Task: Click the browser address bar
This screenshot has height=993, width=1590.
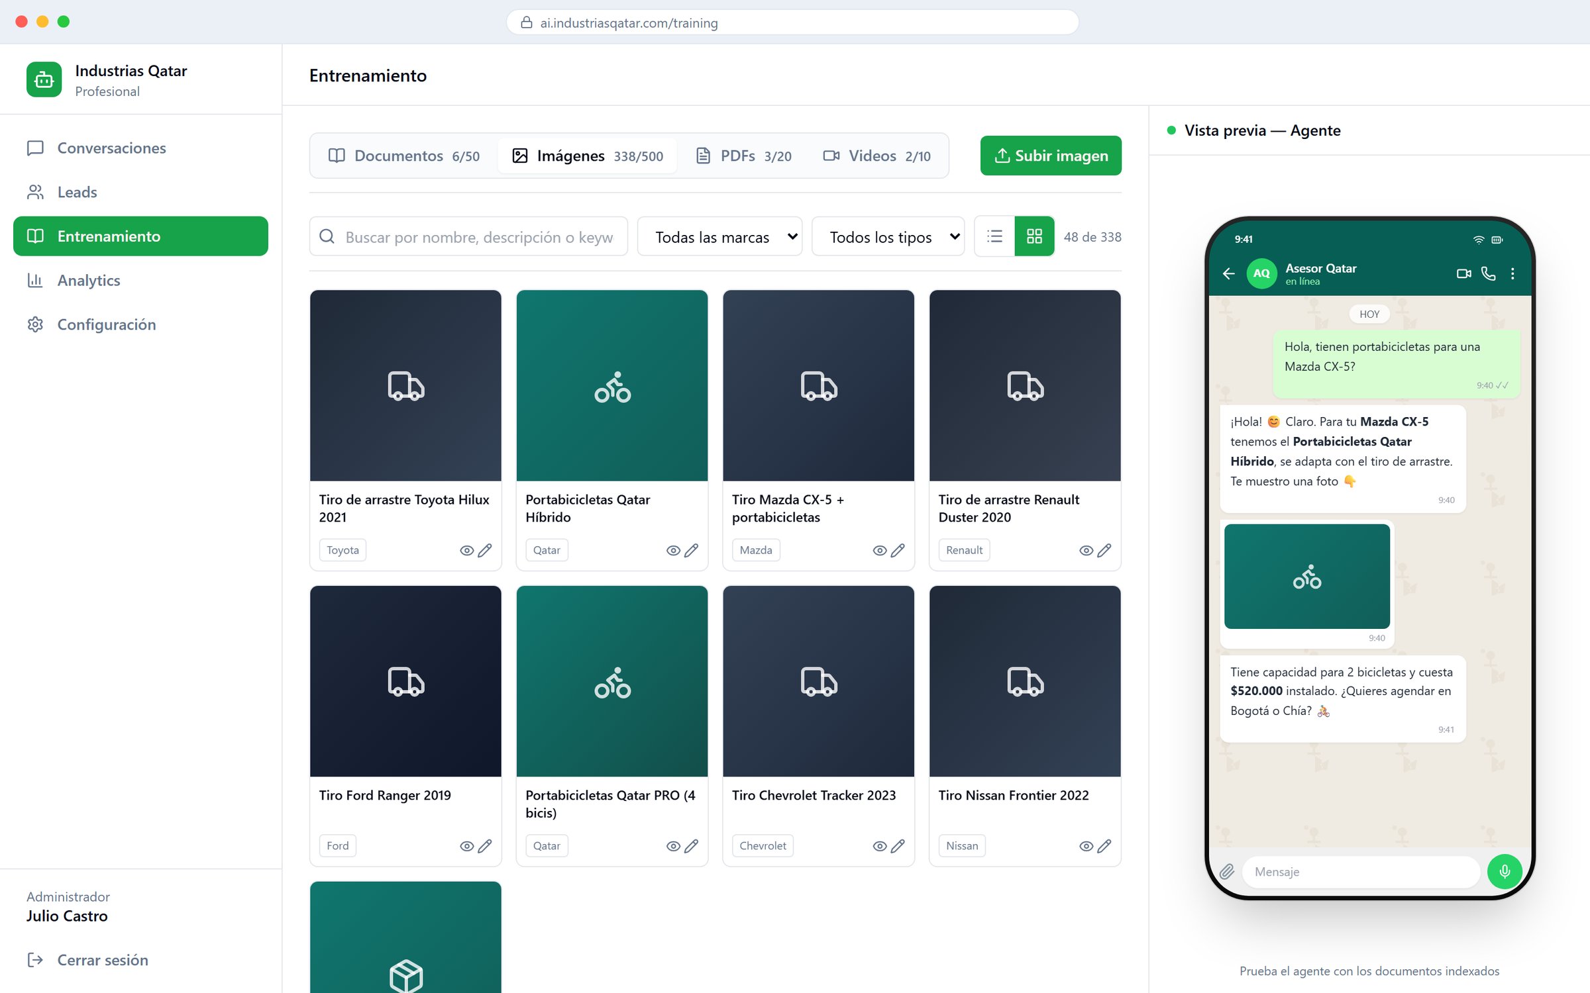Action: point(792,23)
